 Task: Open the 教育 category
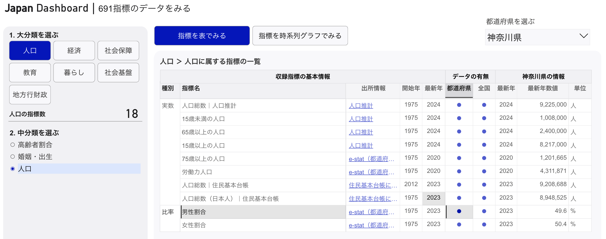(x=30, y=72)
